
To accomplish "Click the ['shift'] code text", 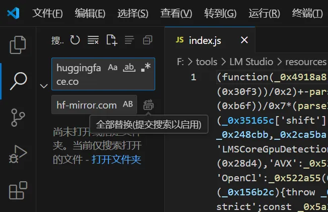I will (300, 121).
